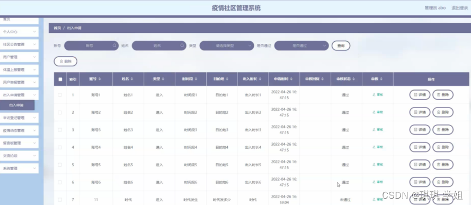Delete the 账号1 row
The height and width of the screenshot is (205, 471).
click(443, 95)
